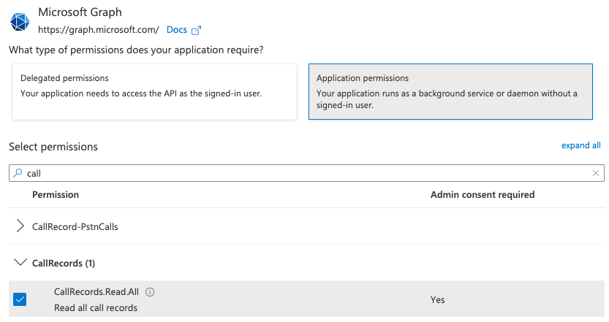Click the Admin consent required column header
609x322 pixels.
point(483,194)
